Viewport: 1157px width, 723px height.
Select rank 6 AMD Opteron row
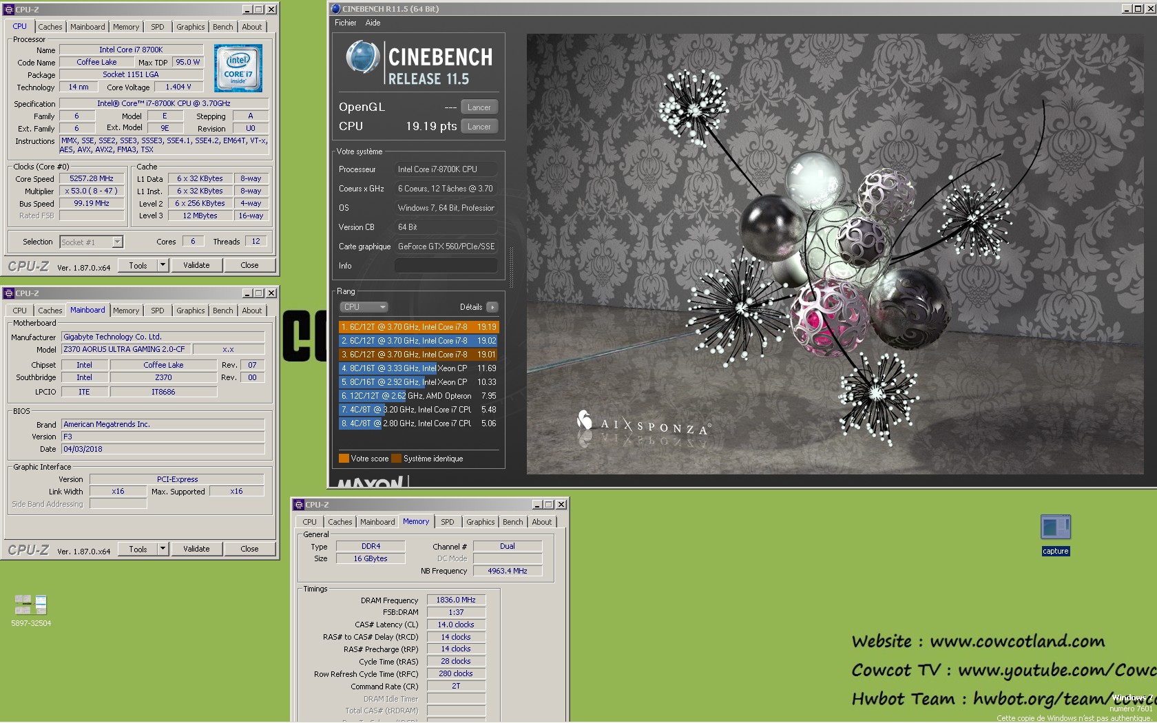tap(419, 396)
